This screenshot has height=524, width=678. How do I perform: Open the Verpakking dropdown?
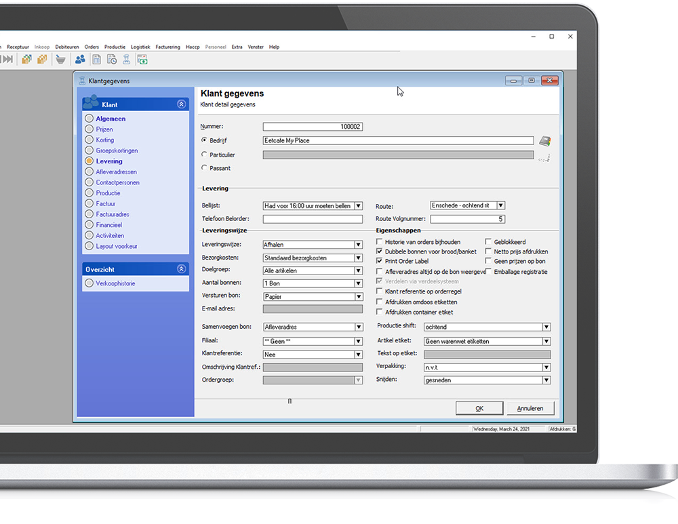[546, 367]
